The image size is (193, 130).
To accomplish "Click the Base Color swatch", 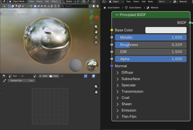I will (x=166, y=30).
